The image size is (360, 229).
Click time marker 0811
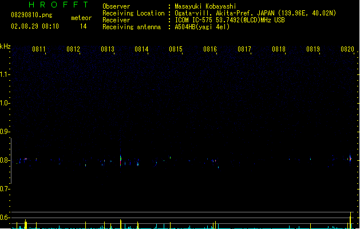[39, 49]
